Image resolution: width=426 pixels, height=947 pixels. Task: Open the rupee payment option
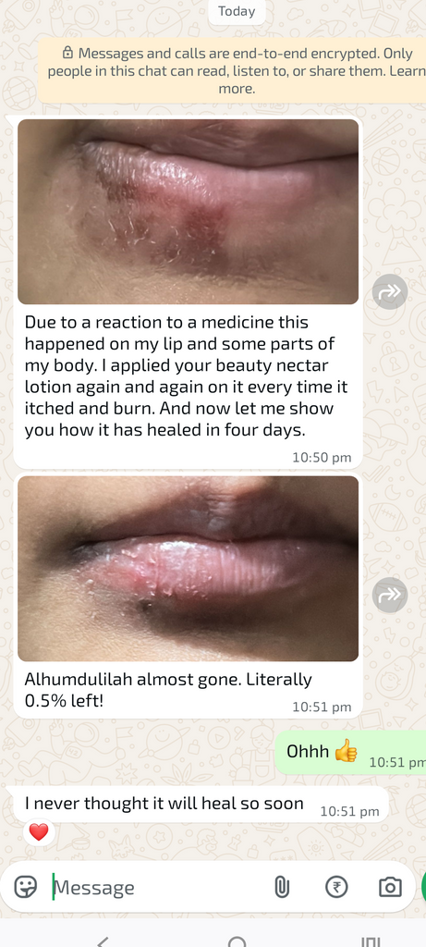[336, 887]
